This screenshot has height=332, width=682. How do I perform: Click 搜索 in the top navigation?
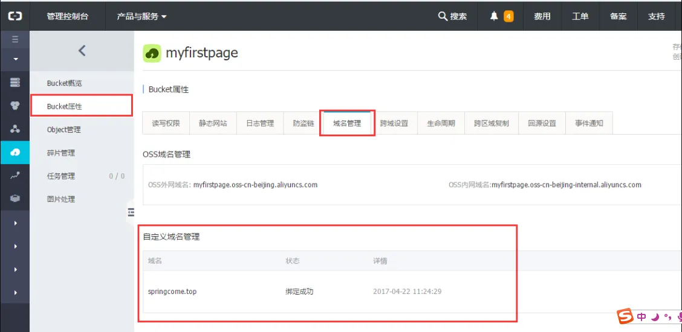(458, 16)
